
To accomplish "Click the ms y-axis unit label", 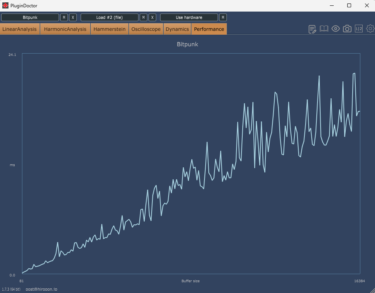I will tap(12, 165).
